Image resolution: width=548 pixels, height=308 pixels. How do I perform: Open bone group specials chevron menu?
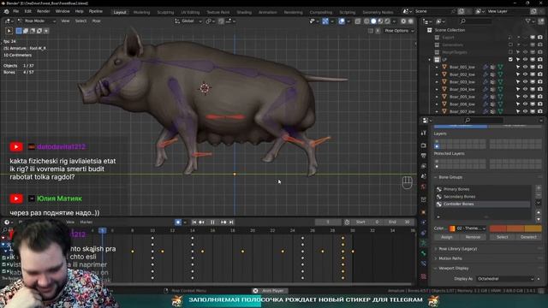[539, 203]
